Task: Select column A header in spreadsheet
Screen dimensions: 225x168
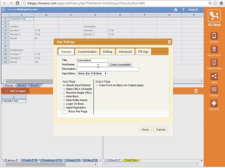Action: pyautogui.click(x=22, y=15)
